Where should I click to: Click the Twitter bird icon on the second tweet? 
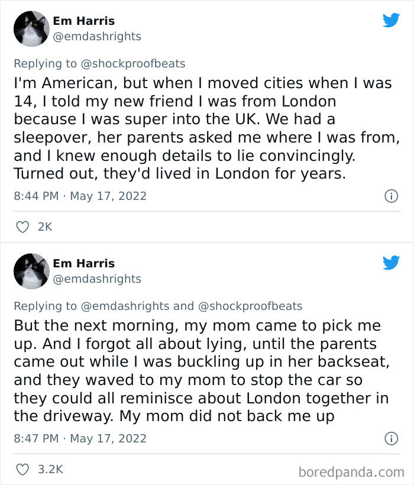(x=391, y=263)
